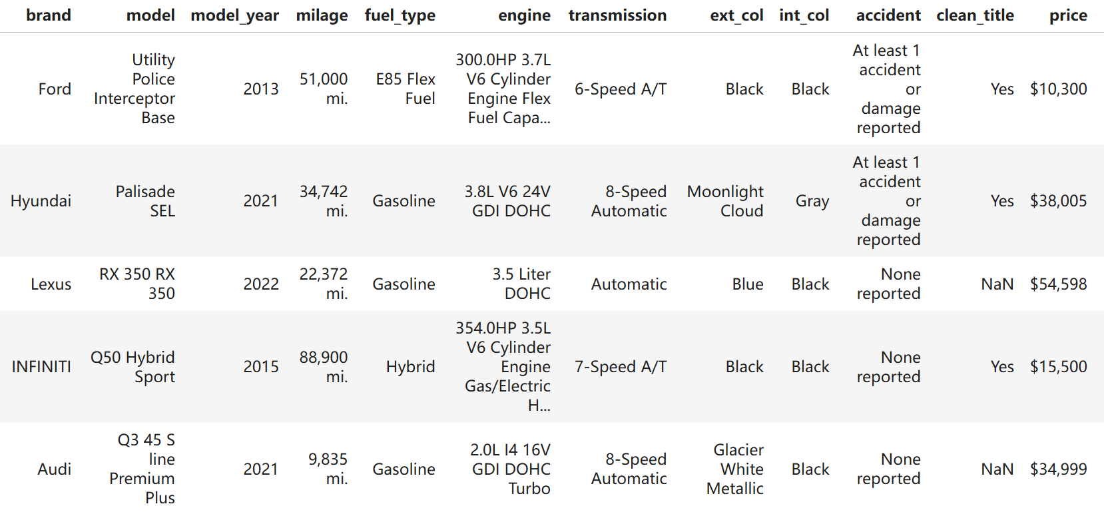Select the 'price' column header
The image size is (1104, 516).
coord(1068,15)
